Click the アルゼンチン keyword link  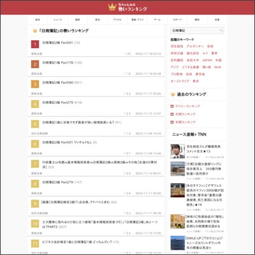click(x=195, y=47)
